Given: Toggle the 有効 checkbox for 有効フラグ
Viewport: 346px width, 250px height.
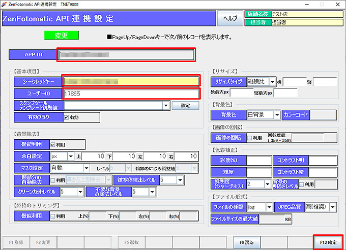Looking at the screenshot, I should pos(67,117).
